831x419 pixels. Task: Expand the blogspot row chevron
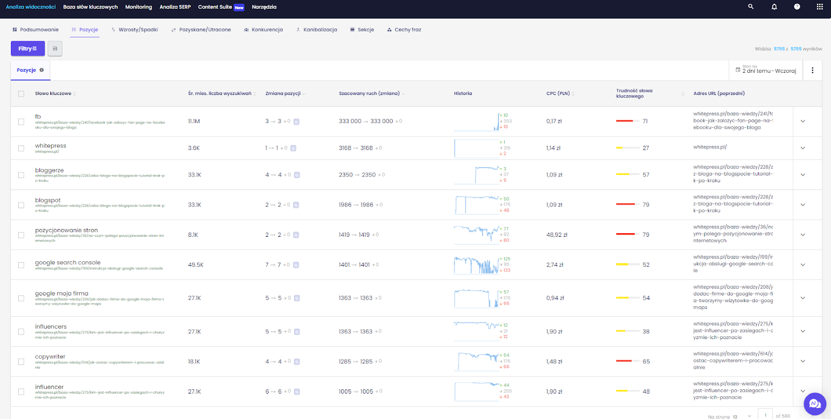803,205
